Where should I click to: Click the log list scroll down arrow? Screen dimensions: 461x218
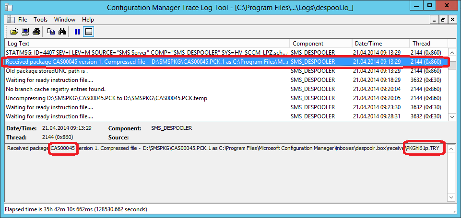pos(452,116)
